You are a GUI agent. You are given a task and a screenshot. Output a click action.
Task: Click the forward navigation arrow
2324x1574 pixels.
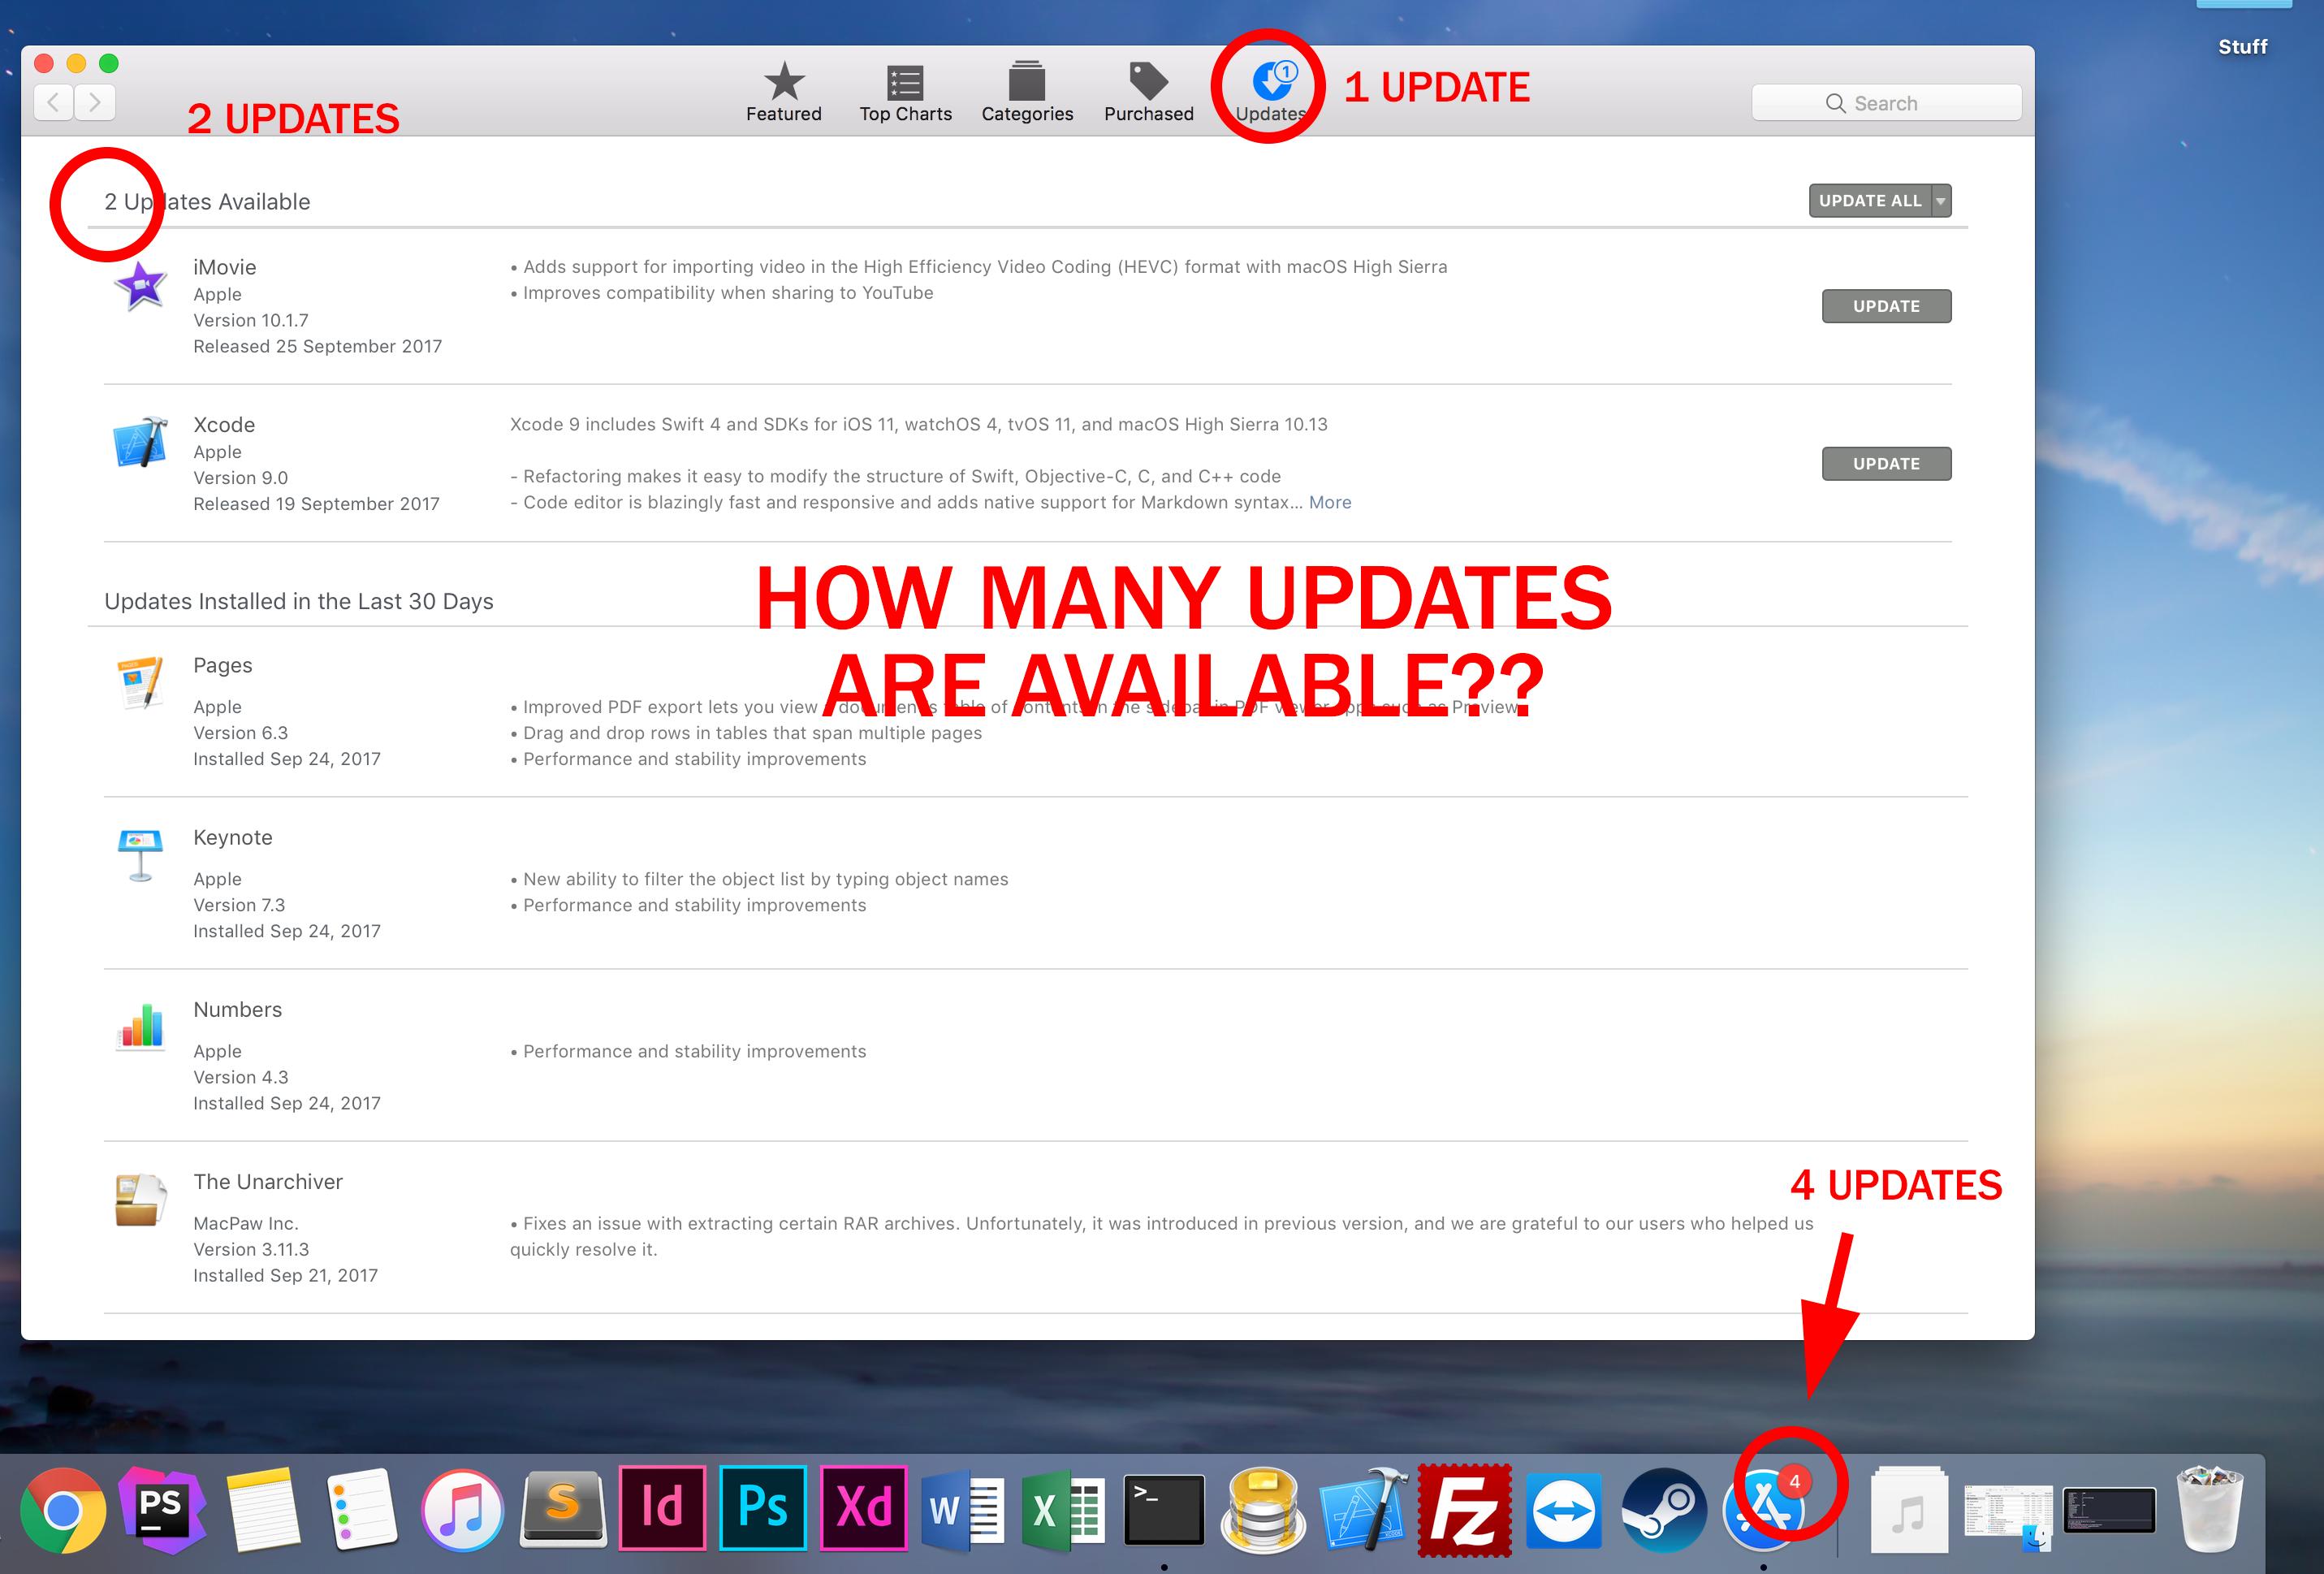tap(95, 102)
